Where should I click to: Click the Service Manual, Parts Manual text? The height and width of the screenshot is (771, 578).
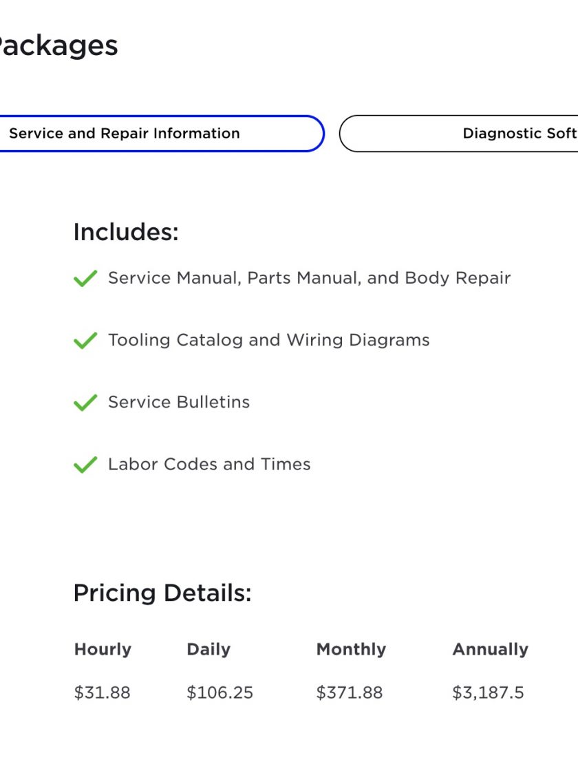[x=309, y=278]
